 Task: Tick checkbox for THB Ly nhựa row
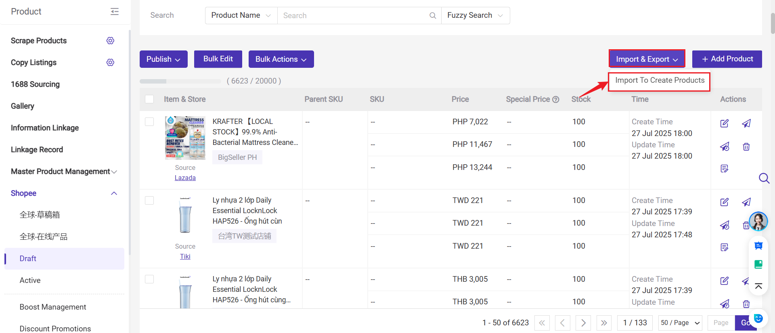pos(149,279)
